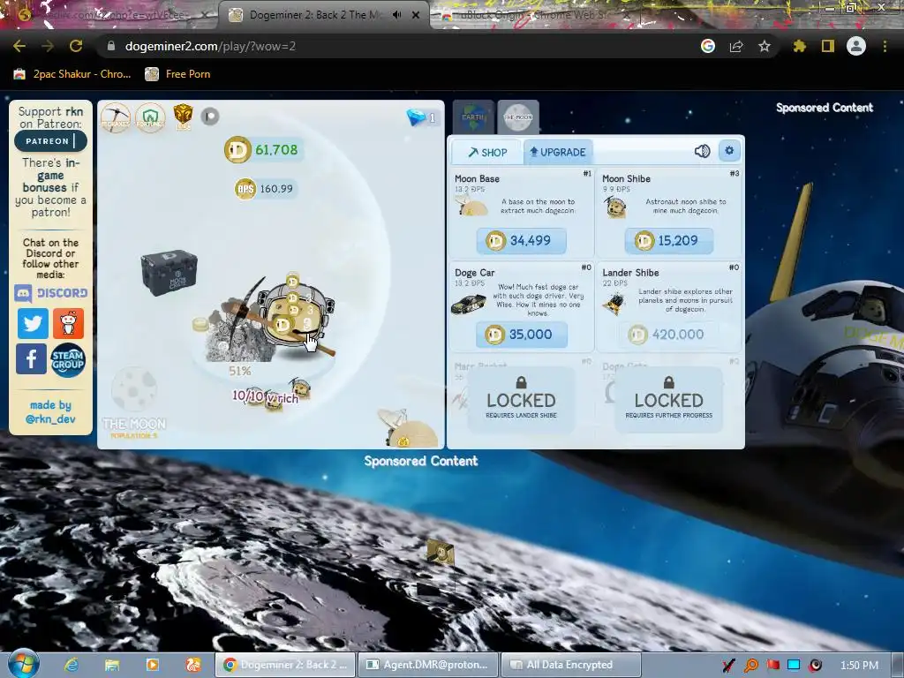Open Chrome extensions puzzle icon
The image size is (904, 678).
coord(799,46)
